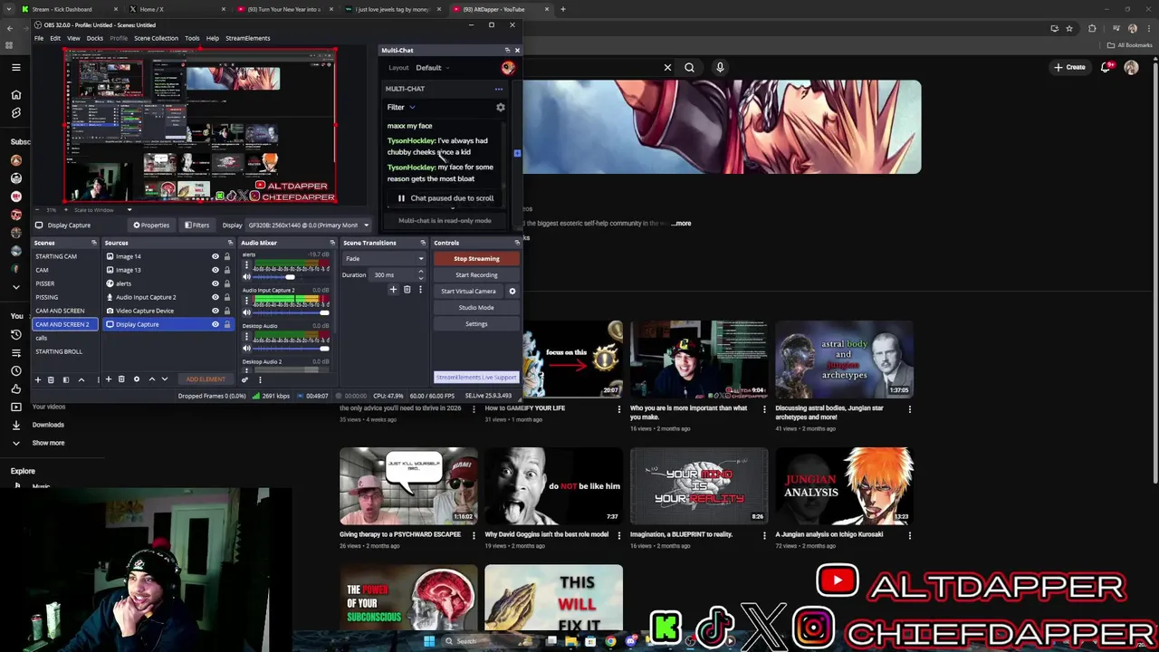Mute the alerts audio channel

(x=247, y=277)
